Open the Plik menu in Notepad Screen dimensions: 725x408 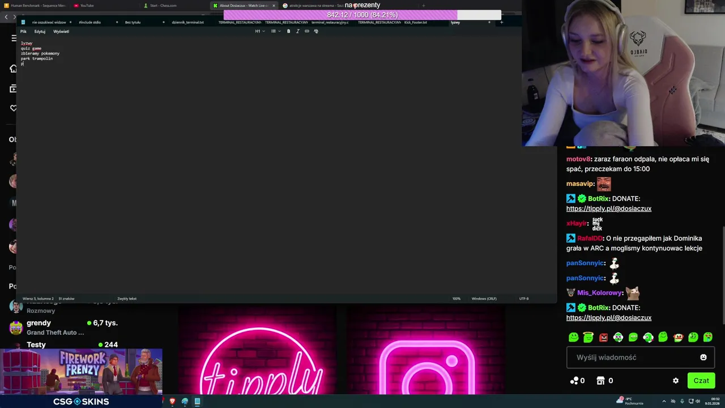coord(23,31)
